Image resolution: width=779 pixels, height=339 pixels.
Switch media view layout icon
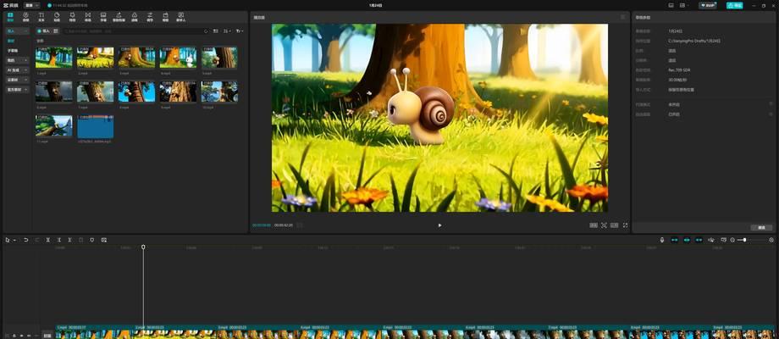click(216, 31)
